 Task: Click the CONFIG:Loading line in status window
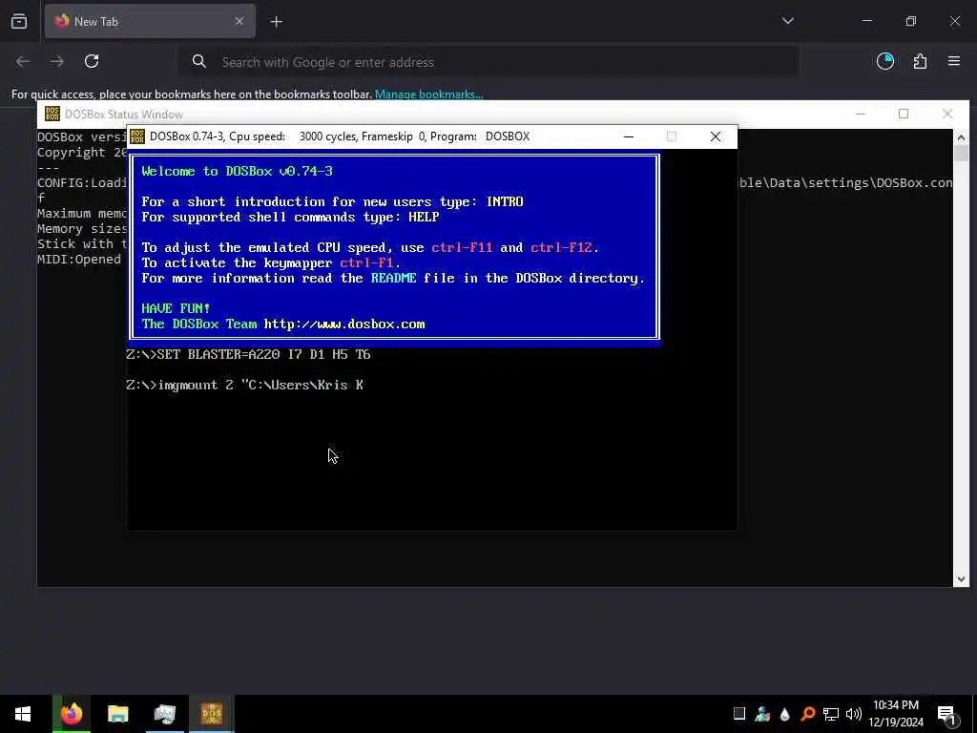82,182
